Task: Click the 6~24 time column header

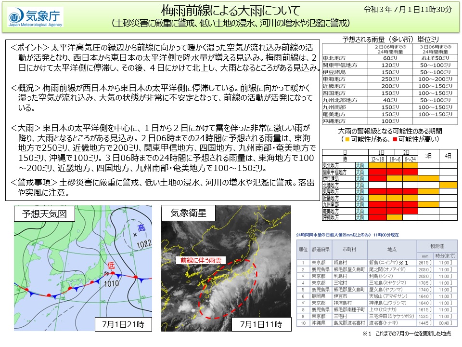Action: [410, 159]
